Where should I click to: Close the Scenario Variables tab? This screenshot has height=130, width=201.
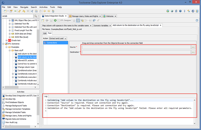(110, 26)
